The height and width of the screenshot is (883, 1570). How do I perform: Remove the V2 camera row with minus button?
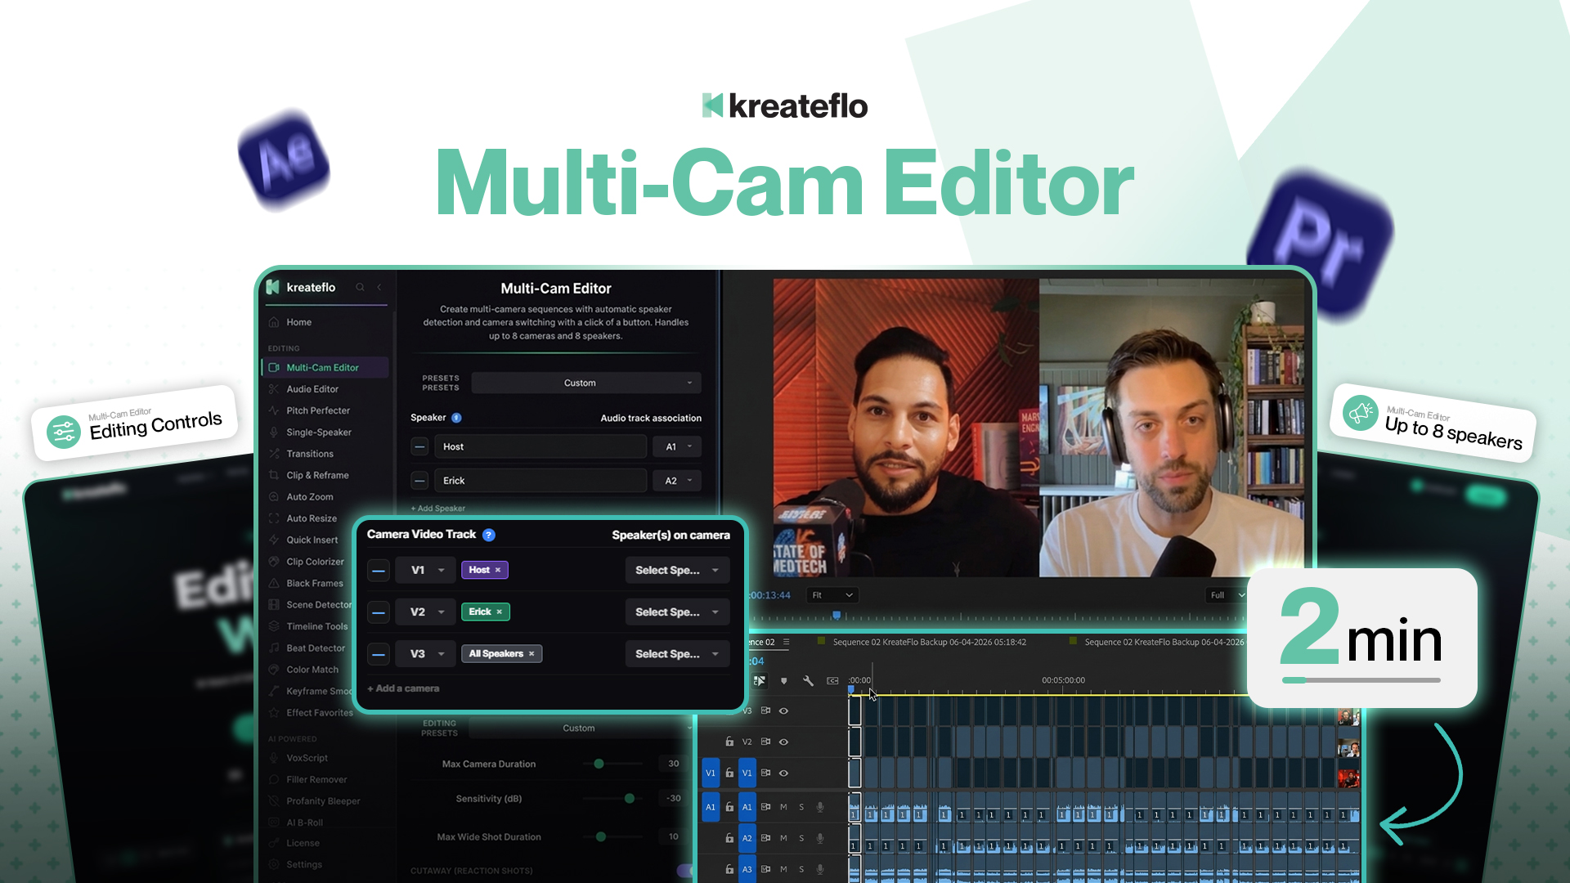coord(378,612)
